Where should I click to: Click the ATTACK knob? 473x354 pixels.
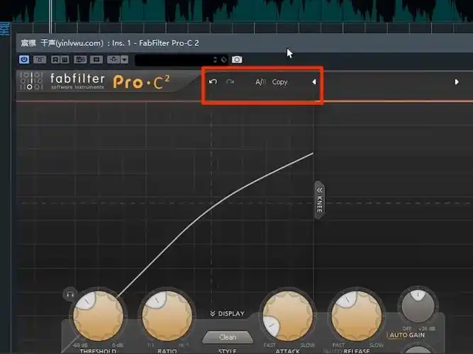pos(288,316)
